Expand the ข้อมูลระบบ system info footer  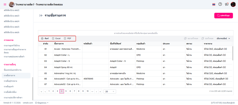[42, 103]
